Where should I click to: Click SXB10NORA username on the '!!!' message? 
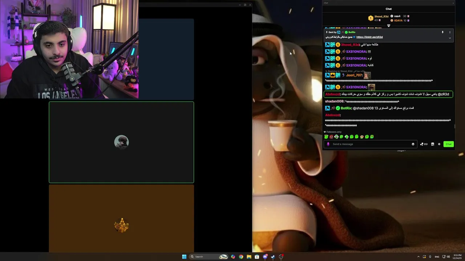356,51
